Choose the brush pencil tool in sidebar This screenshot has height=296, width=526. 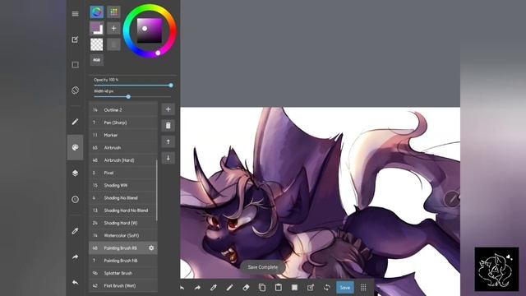coord(75,122)
